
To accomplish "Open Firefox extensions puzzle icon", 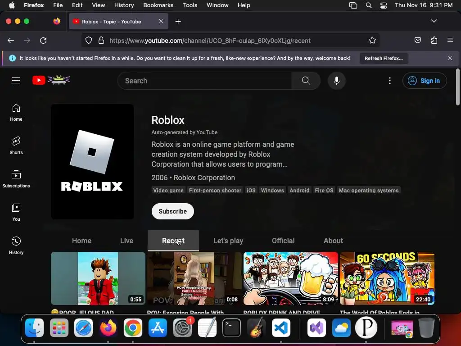I will tap(434, 40).
